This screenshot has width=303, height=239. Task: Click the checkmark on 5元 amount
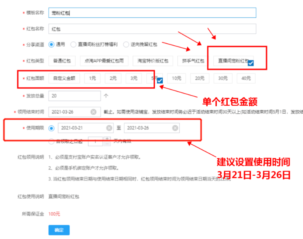point(159,81)
